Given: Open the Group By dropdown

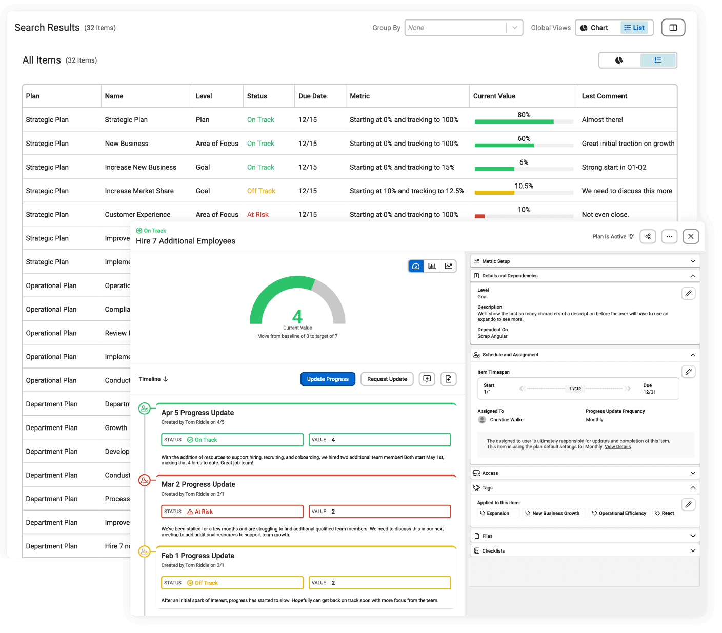Looking at the screenshot, I should coord(463,27).
